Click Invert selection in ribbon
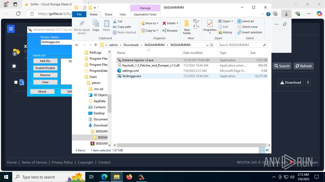 click(250, 32)
